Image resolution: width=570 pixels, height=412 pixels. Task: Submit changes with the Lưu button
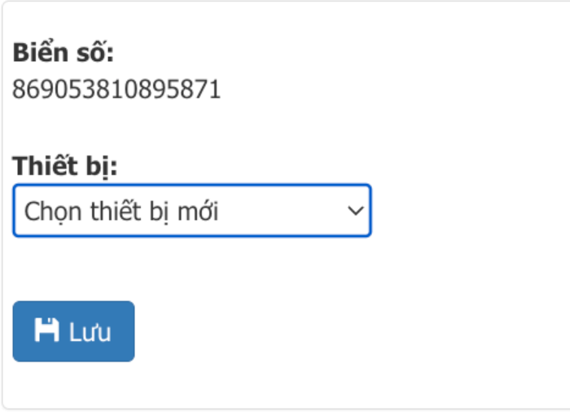tap(73, 331)
